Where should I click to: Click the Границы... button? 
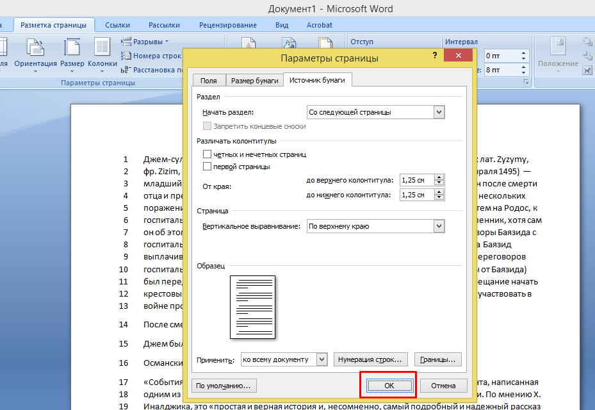(438, 359)
